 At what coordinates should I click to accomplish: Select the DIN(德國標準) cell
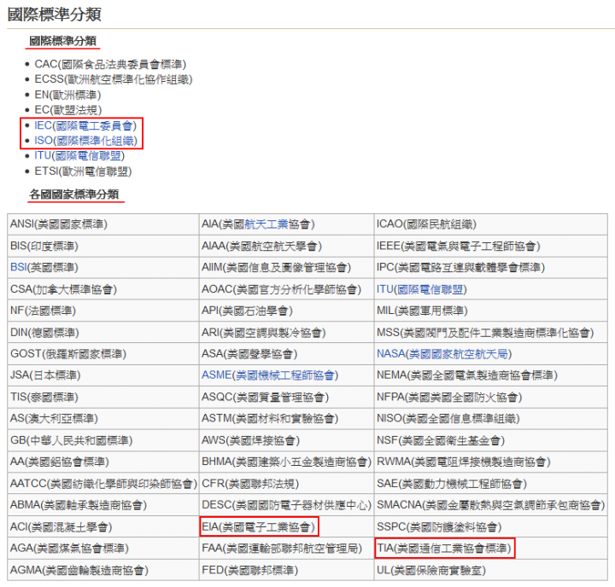click(x=103, y=332)
